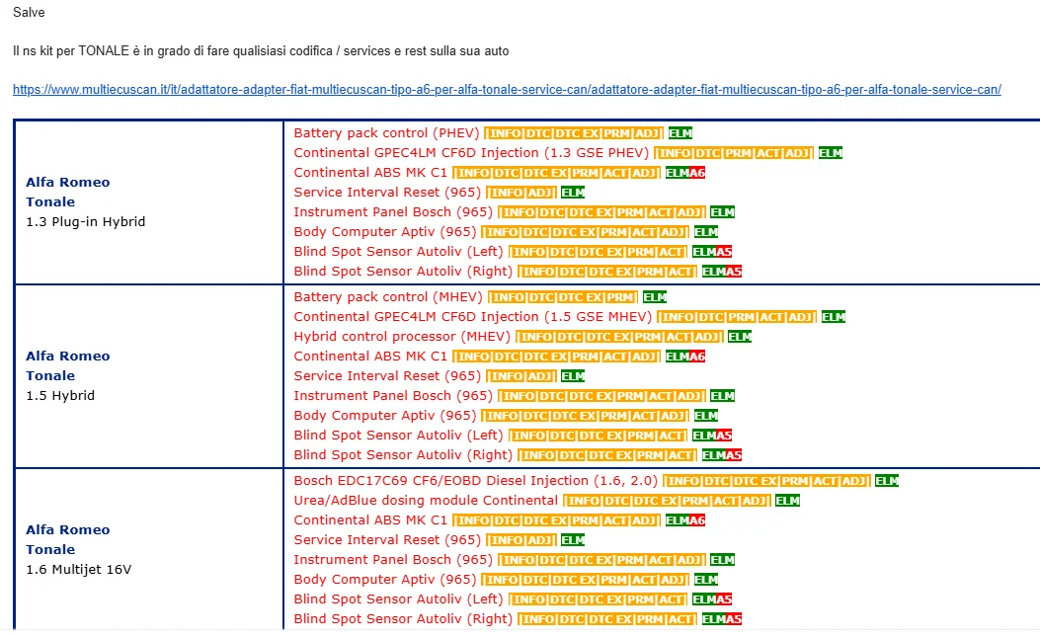Select 'Blind Spot Sensor Autoliv (Right)' under 1.5 Hybrid
The height and width of the screenshot is (637, 1040).
(x=403, y=455)
